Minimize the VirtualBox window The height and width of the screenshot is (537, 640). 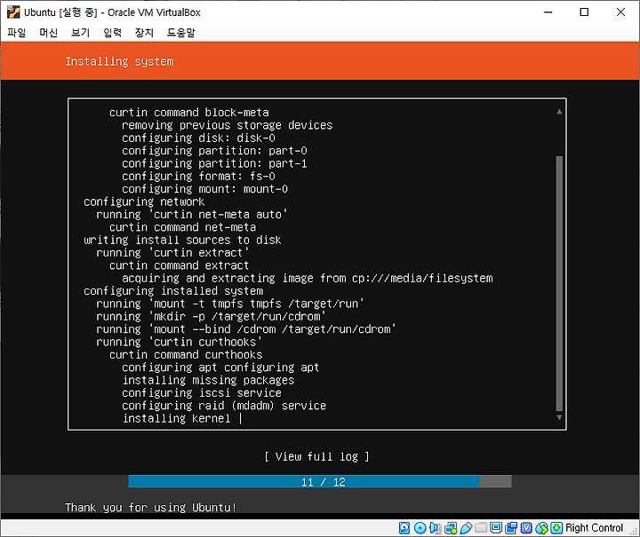pos(548,12)
